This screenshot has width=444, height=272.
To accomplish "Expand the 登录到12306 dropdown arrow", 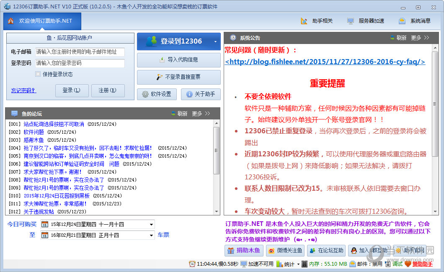I will [x=215, y=41].
